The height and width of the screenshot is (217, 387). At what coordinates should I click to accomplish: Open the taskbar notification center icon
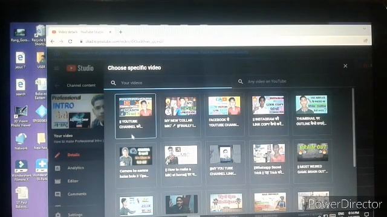(x=367, y=214)
